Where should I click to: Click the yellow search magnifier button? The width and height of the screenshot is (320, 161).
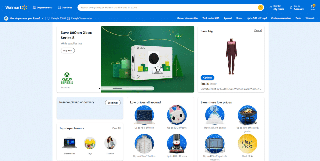[261, 7]
